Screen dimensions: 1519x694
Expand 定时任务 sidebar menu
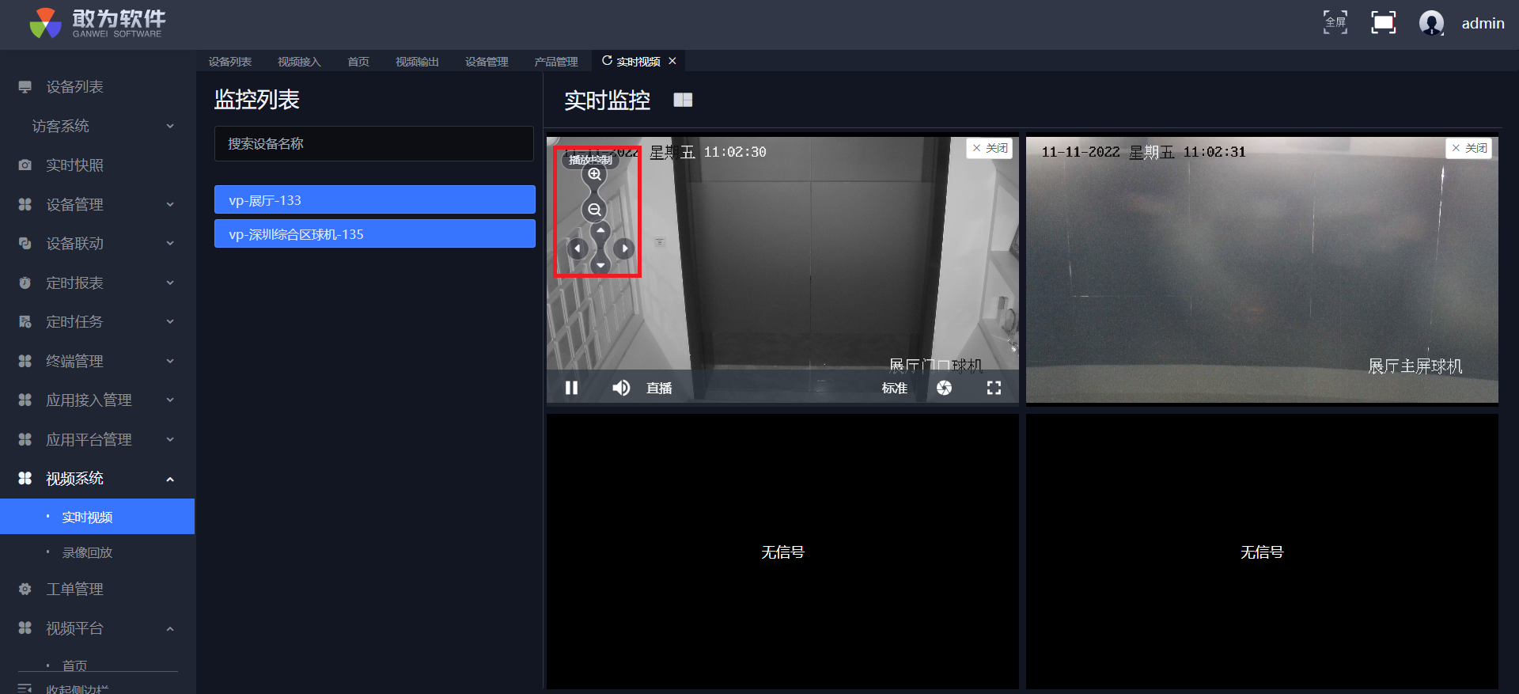pyautogui.click(x=97, y=321)
